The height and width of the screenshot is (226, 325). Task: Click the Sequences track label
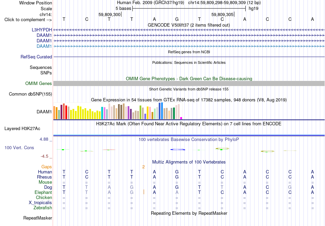[41, 67]
